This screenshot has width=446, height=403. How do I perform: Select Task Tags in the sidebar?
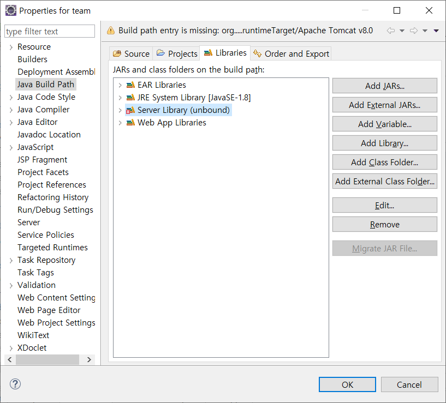(x=35, y=273)
